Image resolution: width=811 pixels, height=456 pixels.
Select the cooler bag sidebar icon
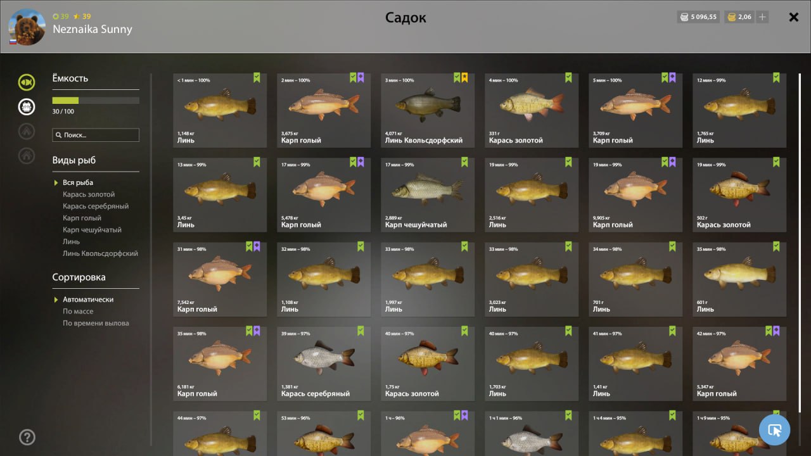(27, 106)
